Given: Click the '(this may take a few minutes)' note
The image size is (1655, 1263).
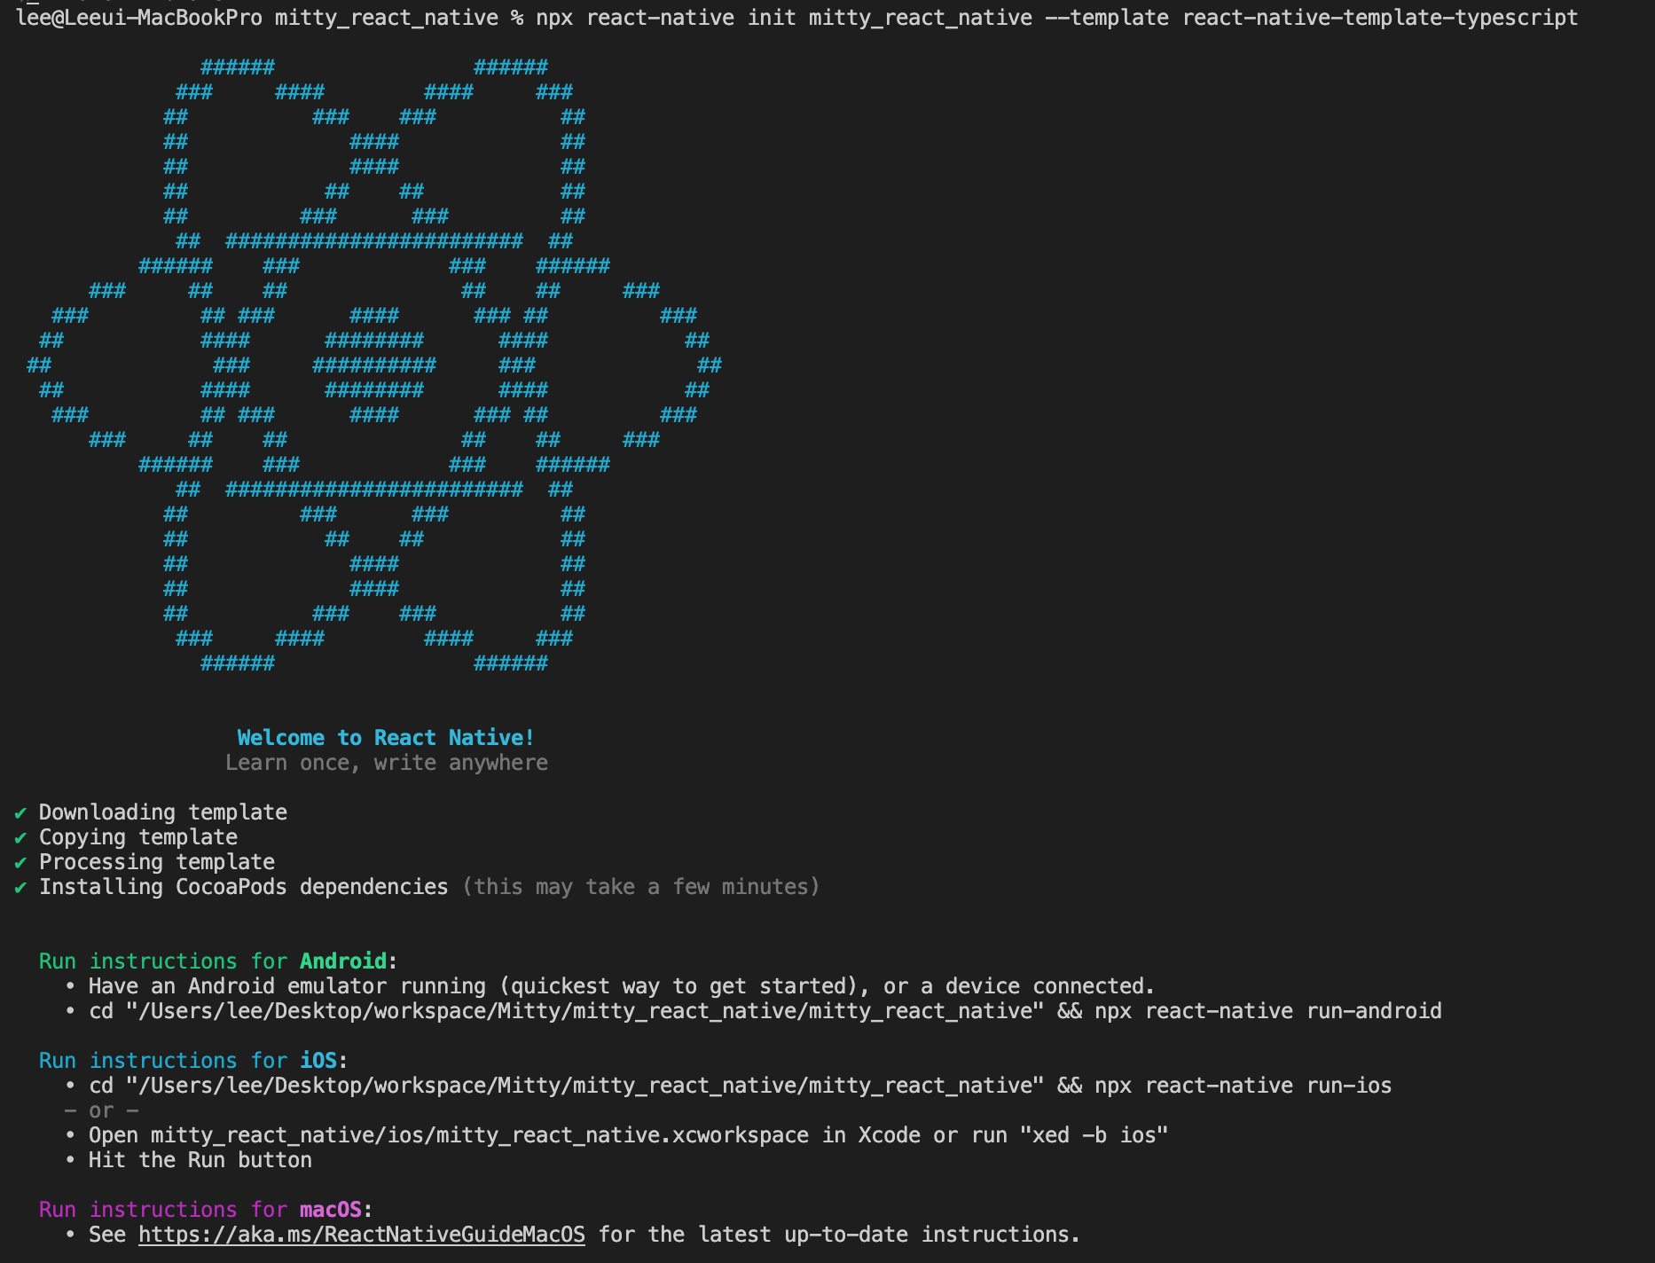Looking at the screenshot, I should 641,887.
